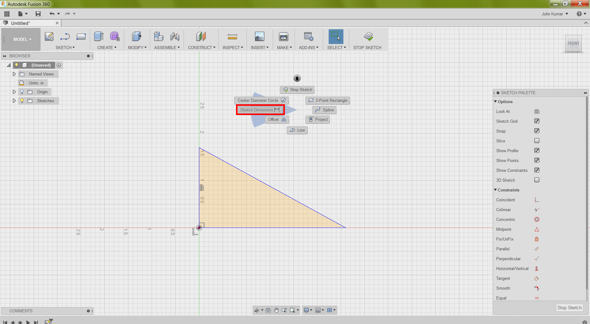Select the Rectangle tool toolbar icon
Viewport: 590px width, 324px height.
coord(81,37)
